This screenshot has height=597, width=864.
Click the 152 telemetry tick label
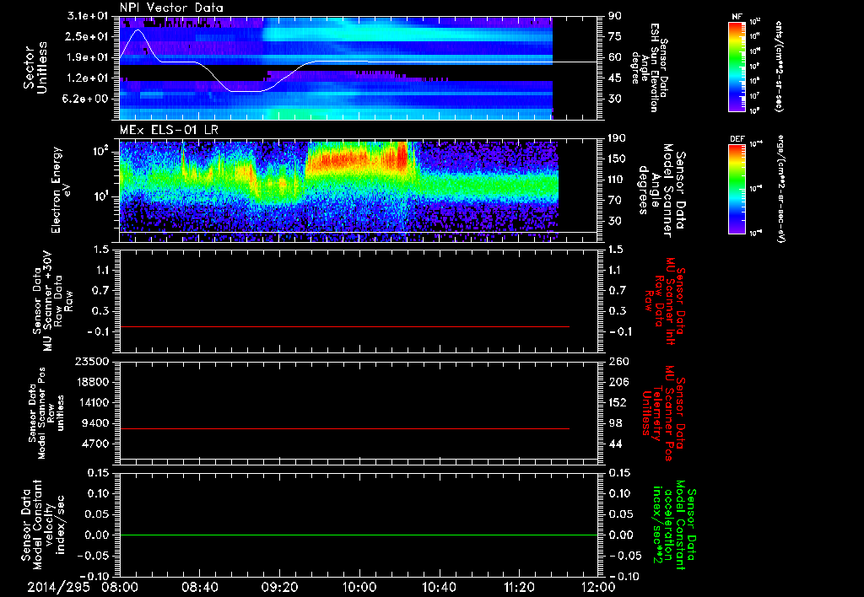click(617, 402)
